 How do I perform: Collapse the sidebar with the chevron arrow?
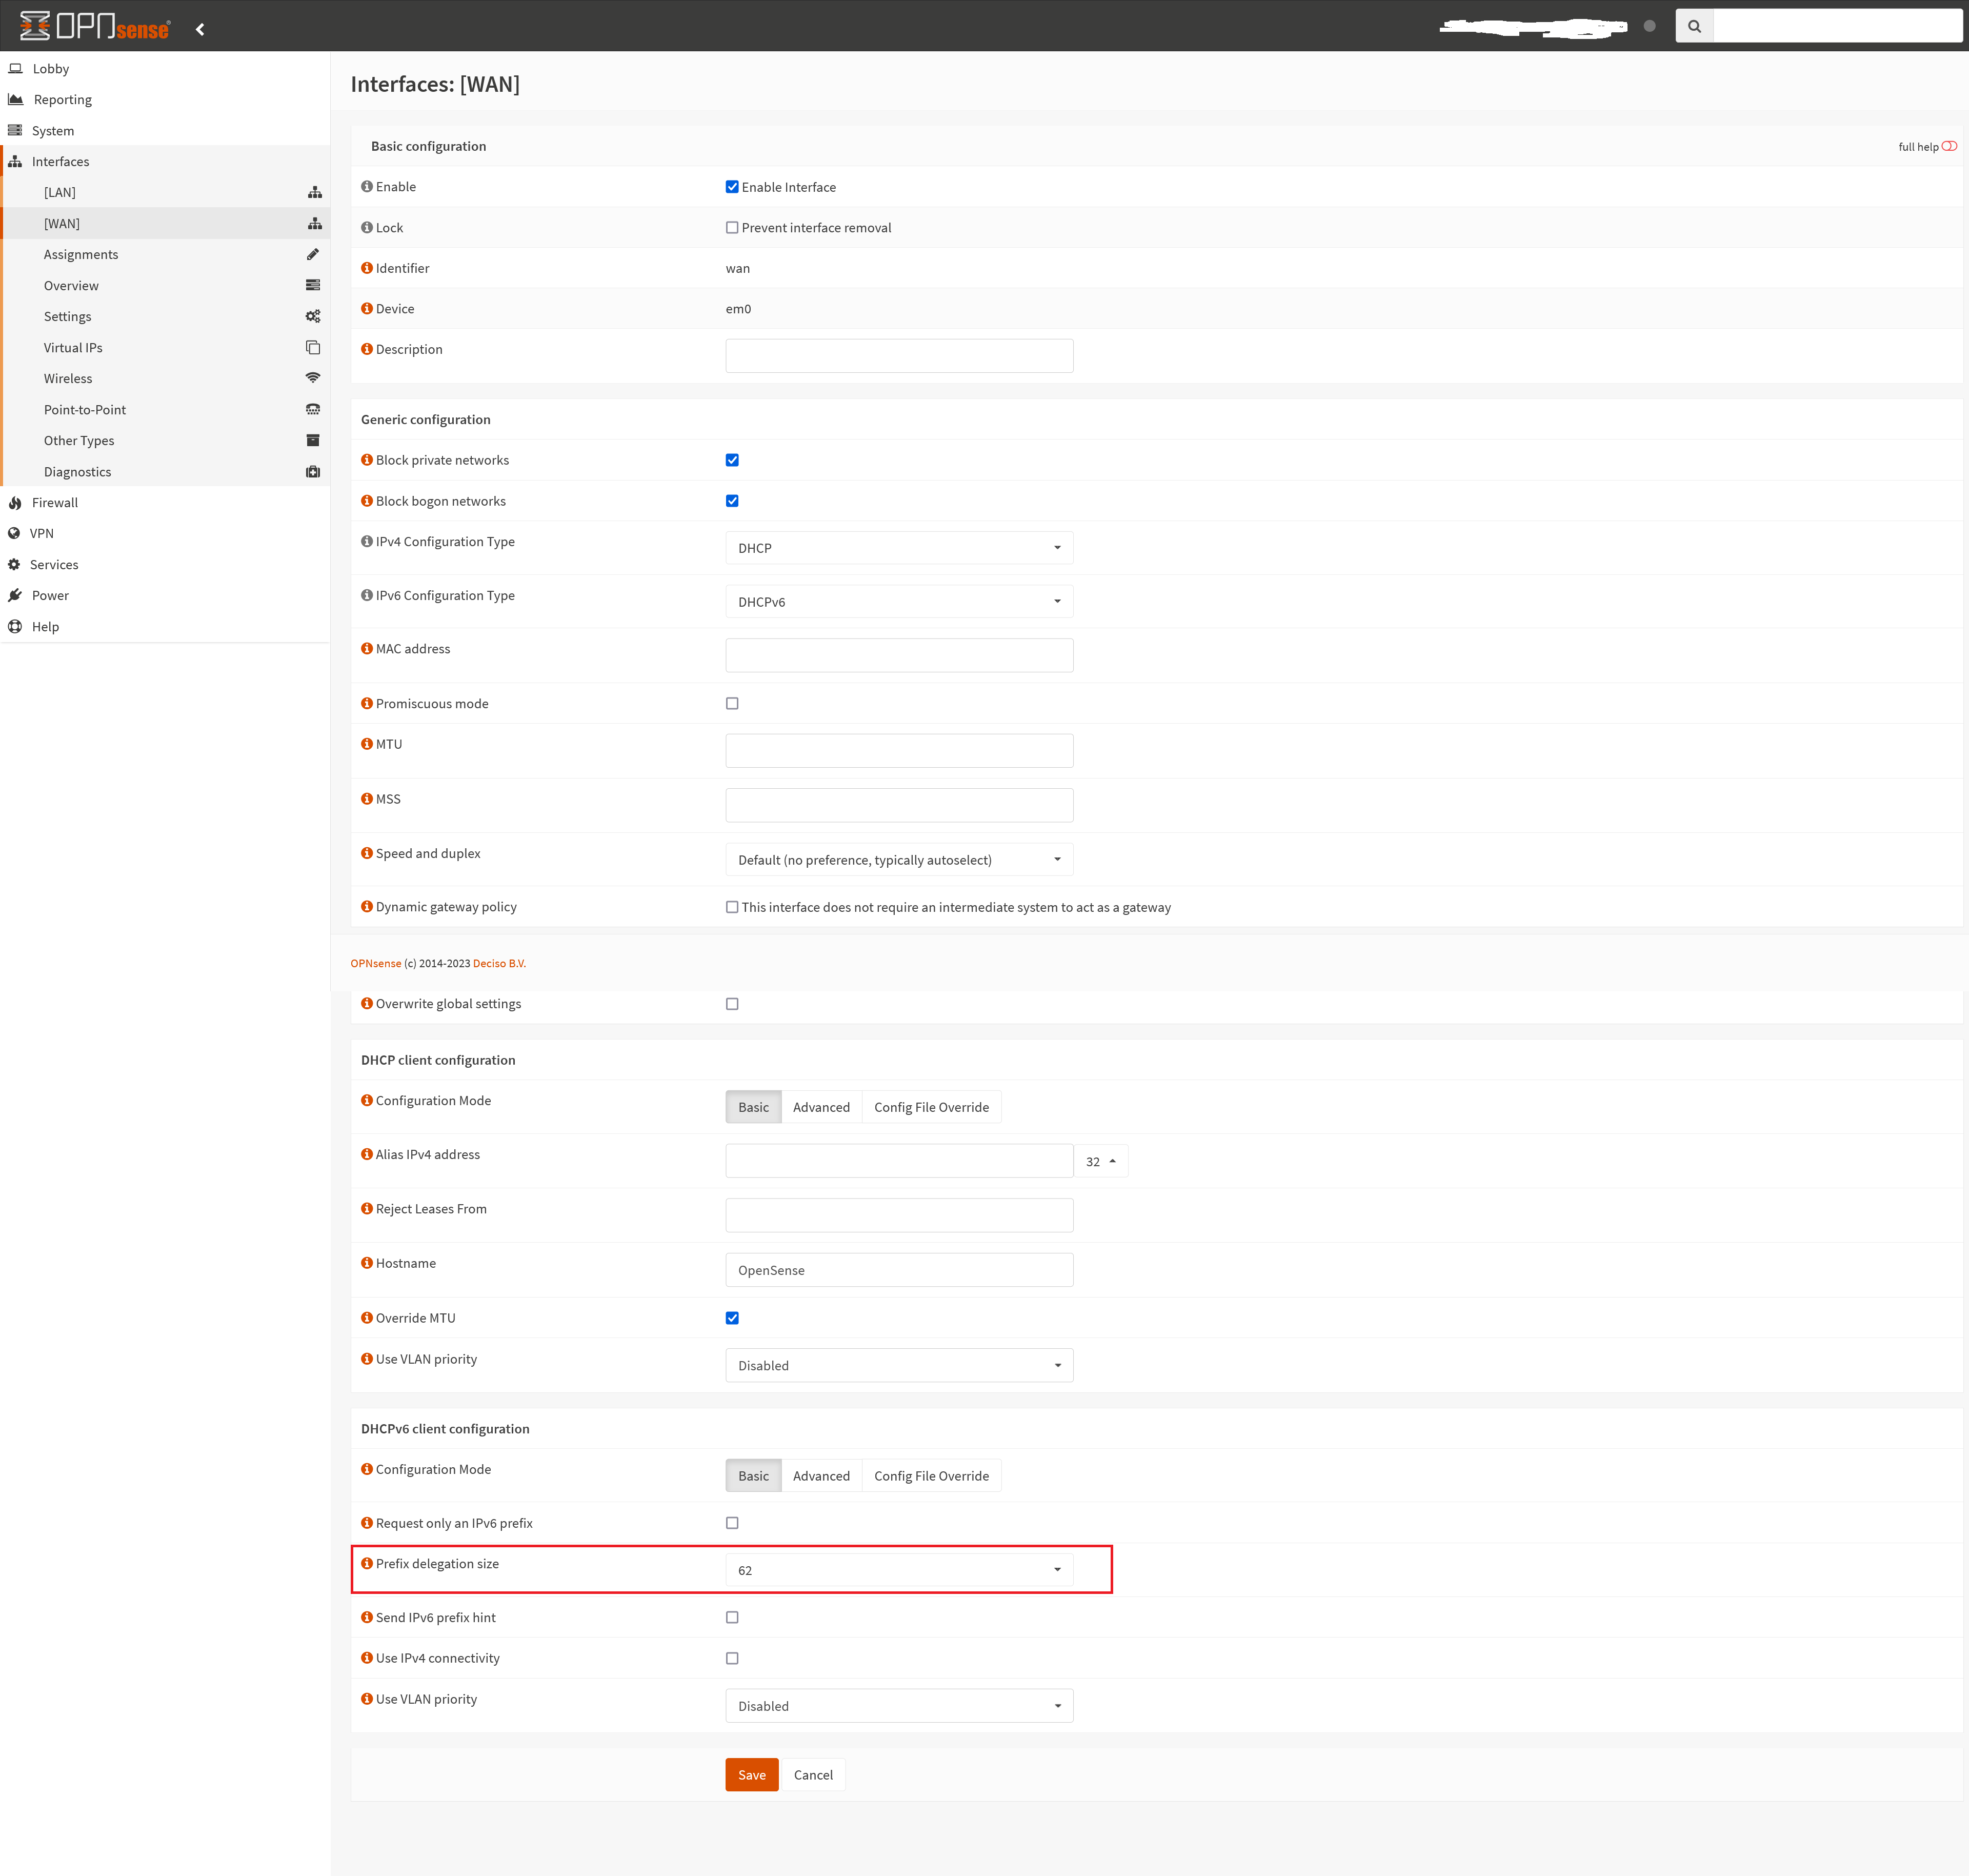tap(200, 29)
